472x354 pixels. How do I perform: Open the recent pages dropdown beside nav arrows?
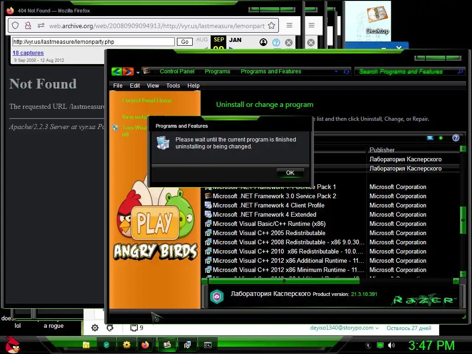tap(138, 72)
